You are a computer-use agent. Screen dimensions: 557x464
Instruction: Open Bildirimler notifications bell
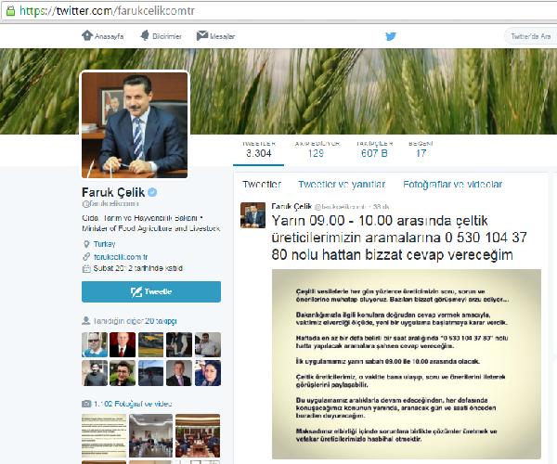coord(145,35)
